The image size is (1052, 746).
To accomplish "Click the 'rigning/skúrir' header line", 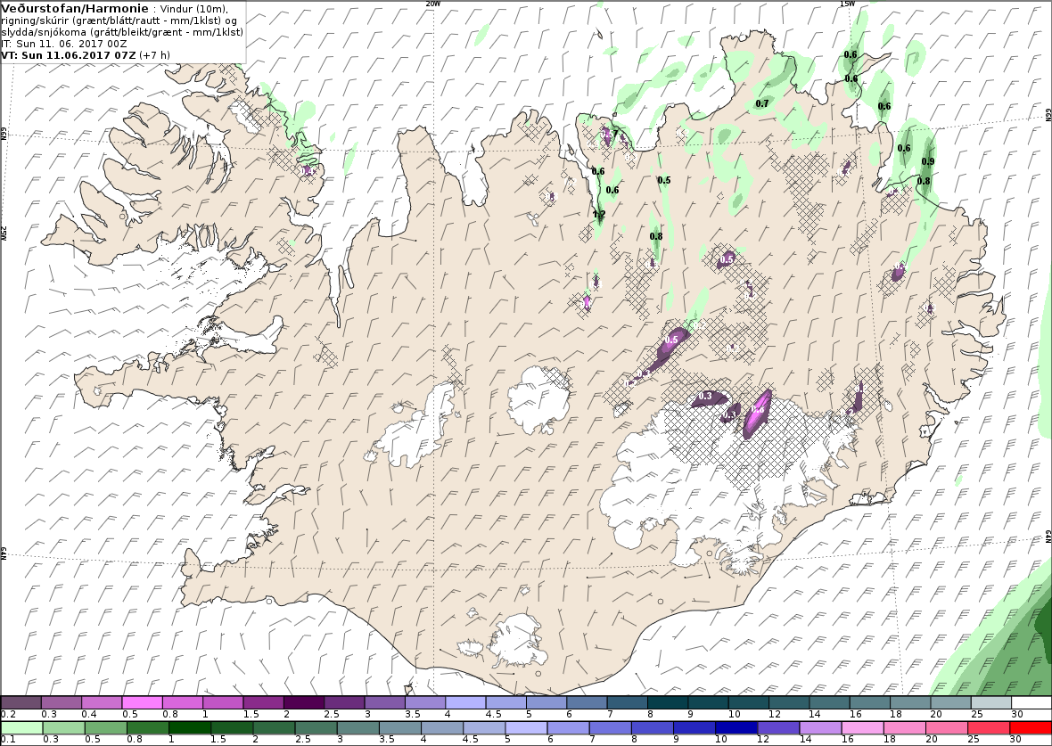I will coord(119,20).
